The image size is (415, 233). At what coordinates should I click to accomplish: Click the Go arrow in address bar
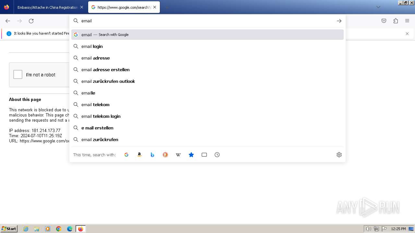[x=339, y=21]
